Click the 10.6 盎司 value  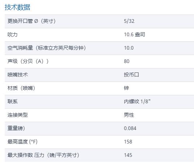click(x=135, y=34)
